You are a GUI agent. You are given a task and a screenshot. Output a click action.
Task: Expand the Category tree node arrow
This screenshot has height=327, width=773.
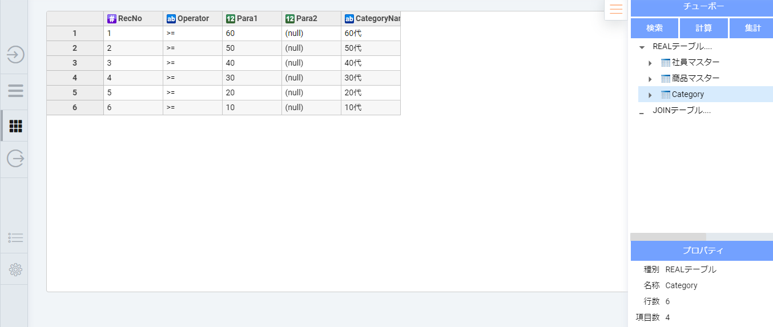650,95
